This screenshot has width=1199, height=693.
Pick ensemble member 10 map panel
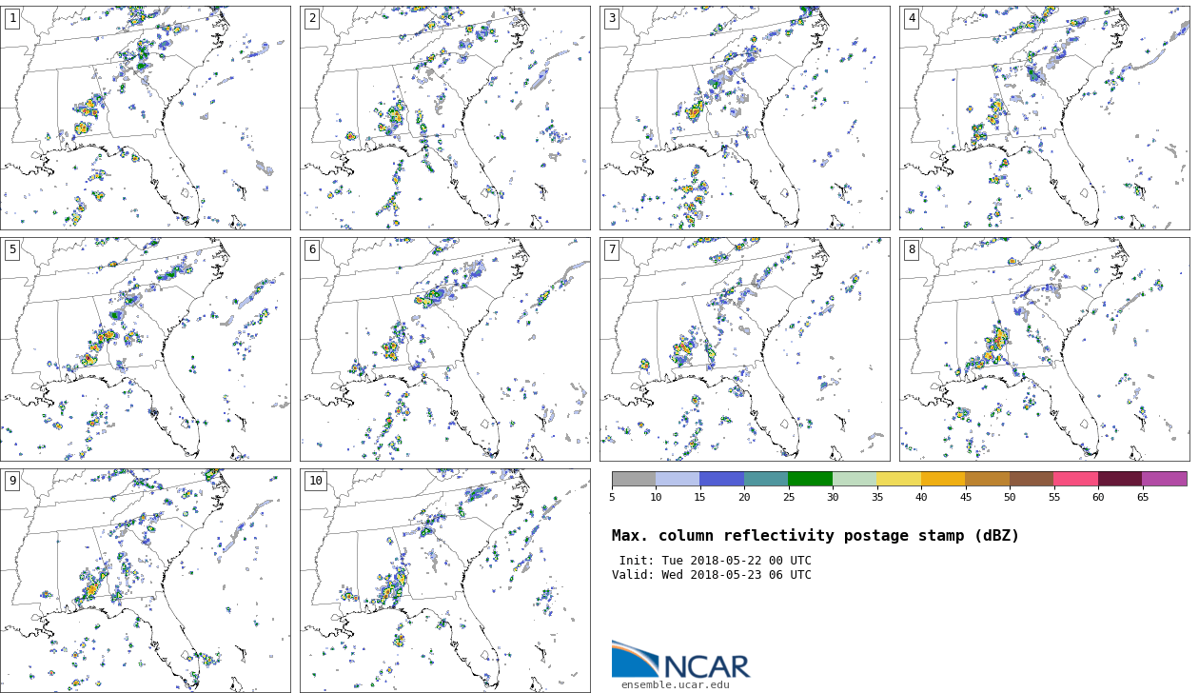444,581
